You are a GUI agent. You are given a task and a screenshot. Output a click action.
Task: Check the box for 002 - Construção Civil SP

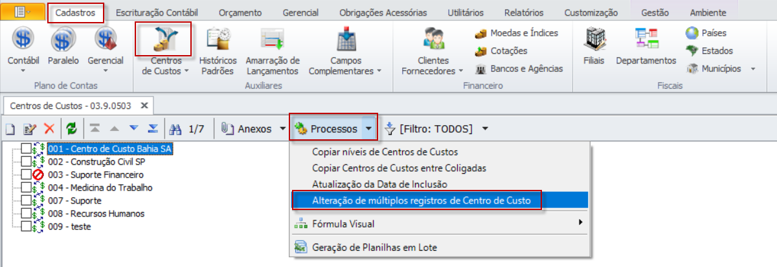pos(26,162)
